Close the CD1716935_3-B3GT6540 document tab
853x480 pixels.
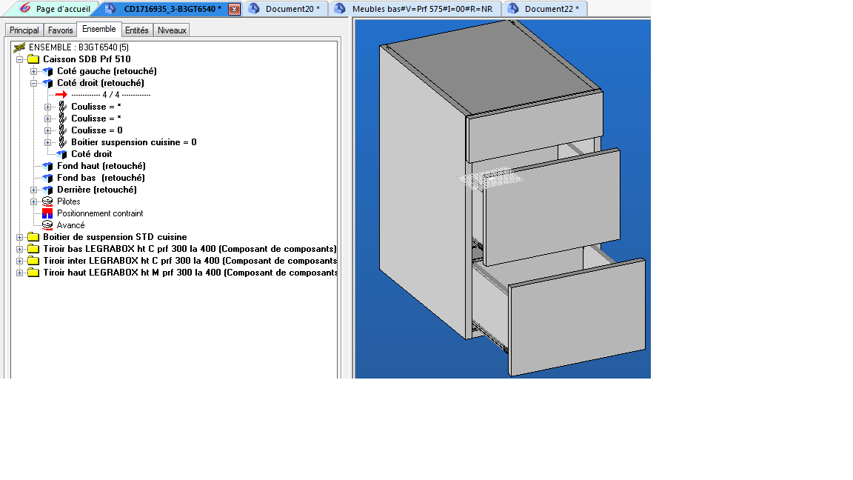(234, 9)
